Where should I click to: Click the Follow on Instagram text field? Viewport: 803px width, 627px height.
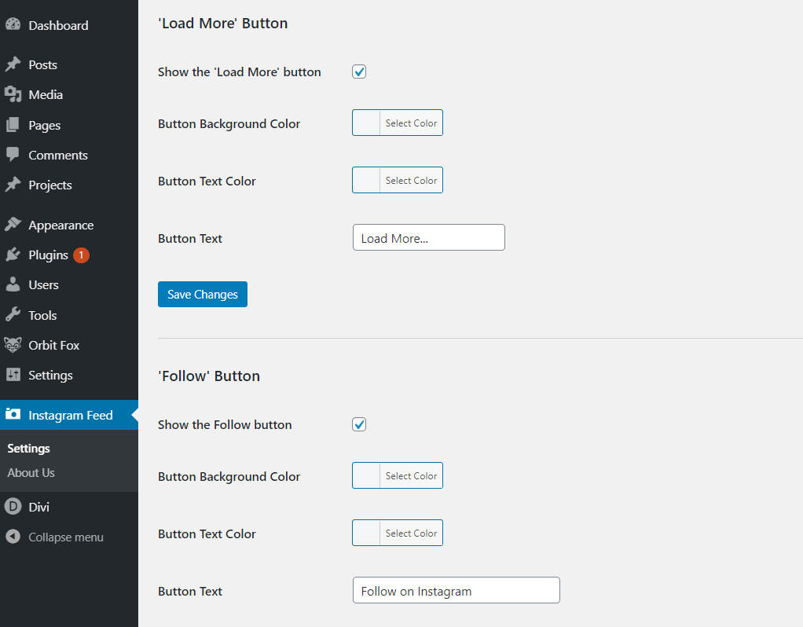[x=456, y=591]
